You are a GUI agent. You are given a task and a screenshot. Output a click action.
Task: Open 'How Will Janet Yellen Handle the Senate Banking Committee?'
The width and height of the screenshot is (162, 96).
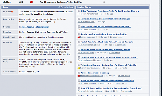tap(111, 88)
